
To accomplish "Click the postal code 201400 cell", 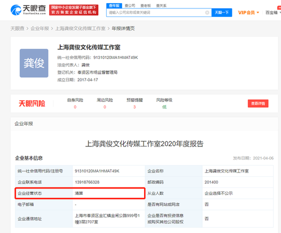I will point(238,182).
